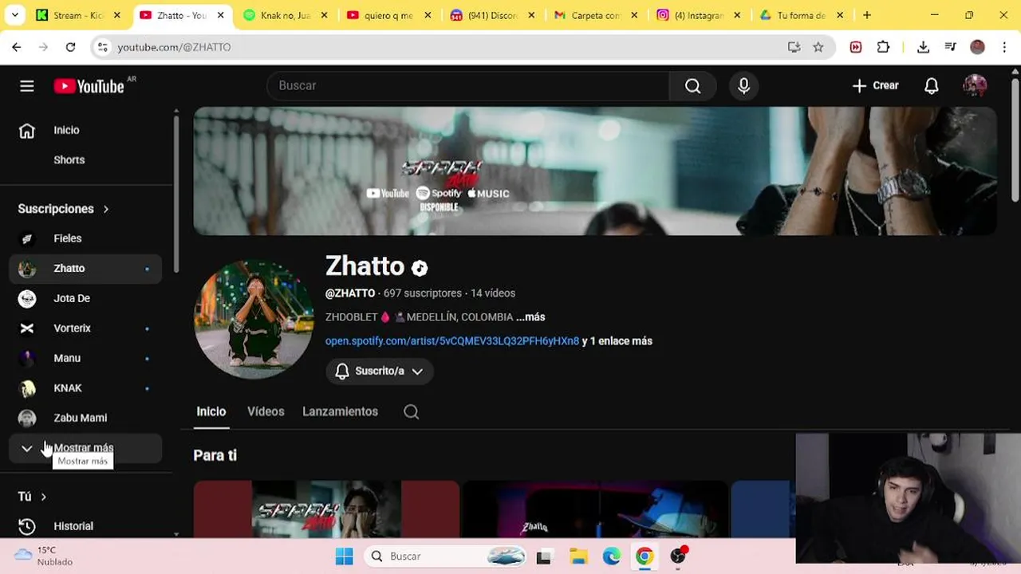Click the Crear button

pyautogui.click(x=875, y=86)
